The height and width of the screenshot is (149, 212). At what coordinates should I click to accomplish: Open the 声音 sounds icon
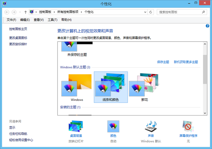[150, 127]
